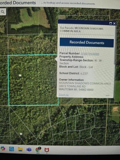Image resolution: width=120 pixels, height=160 pixels.
Task: Click the Property Address label
Action: tap(72, 57)
